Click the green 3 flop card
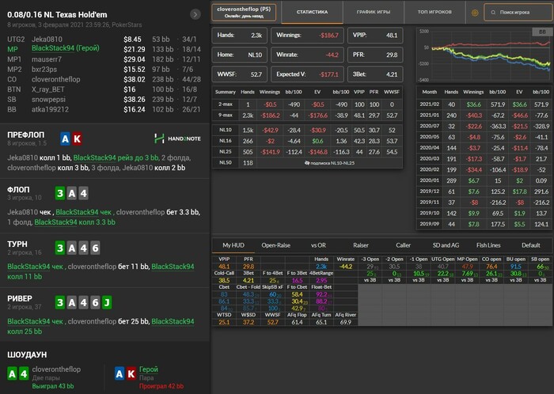This screenshot has width=554, height=394. tap(60, 193)
